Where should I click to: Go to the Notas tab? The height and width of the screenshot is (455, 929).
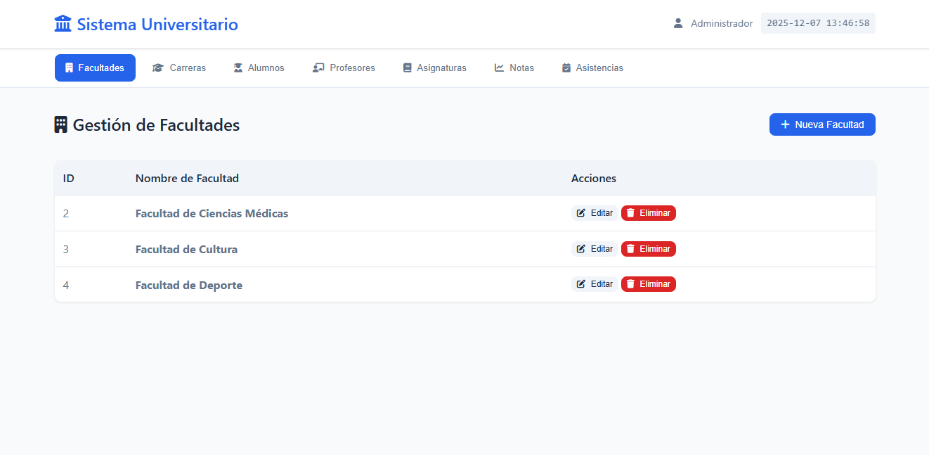click(514, 68)
